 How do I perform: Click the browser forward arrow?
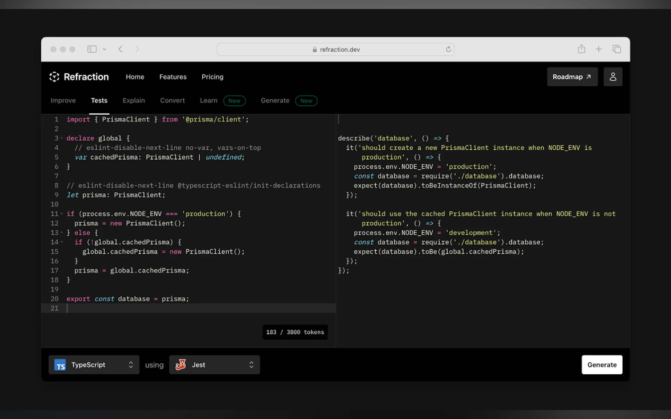point(137,49)
